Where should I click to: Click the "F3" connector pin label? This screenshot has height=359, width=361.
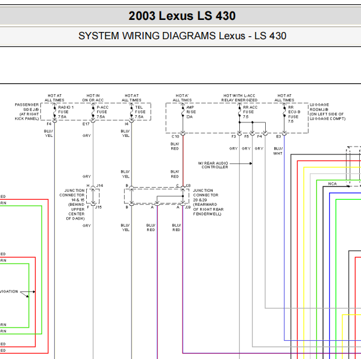click(x=233, y=136)
